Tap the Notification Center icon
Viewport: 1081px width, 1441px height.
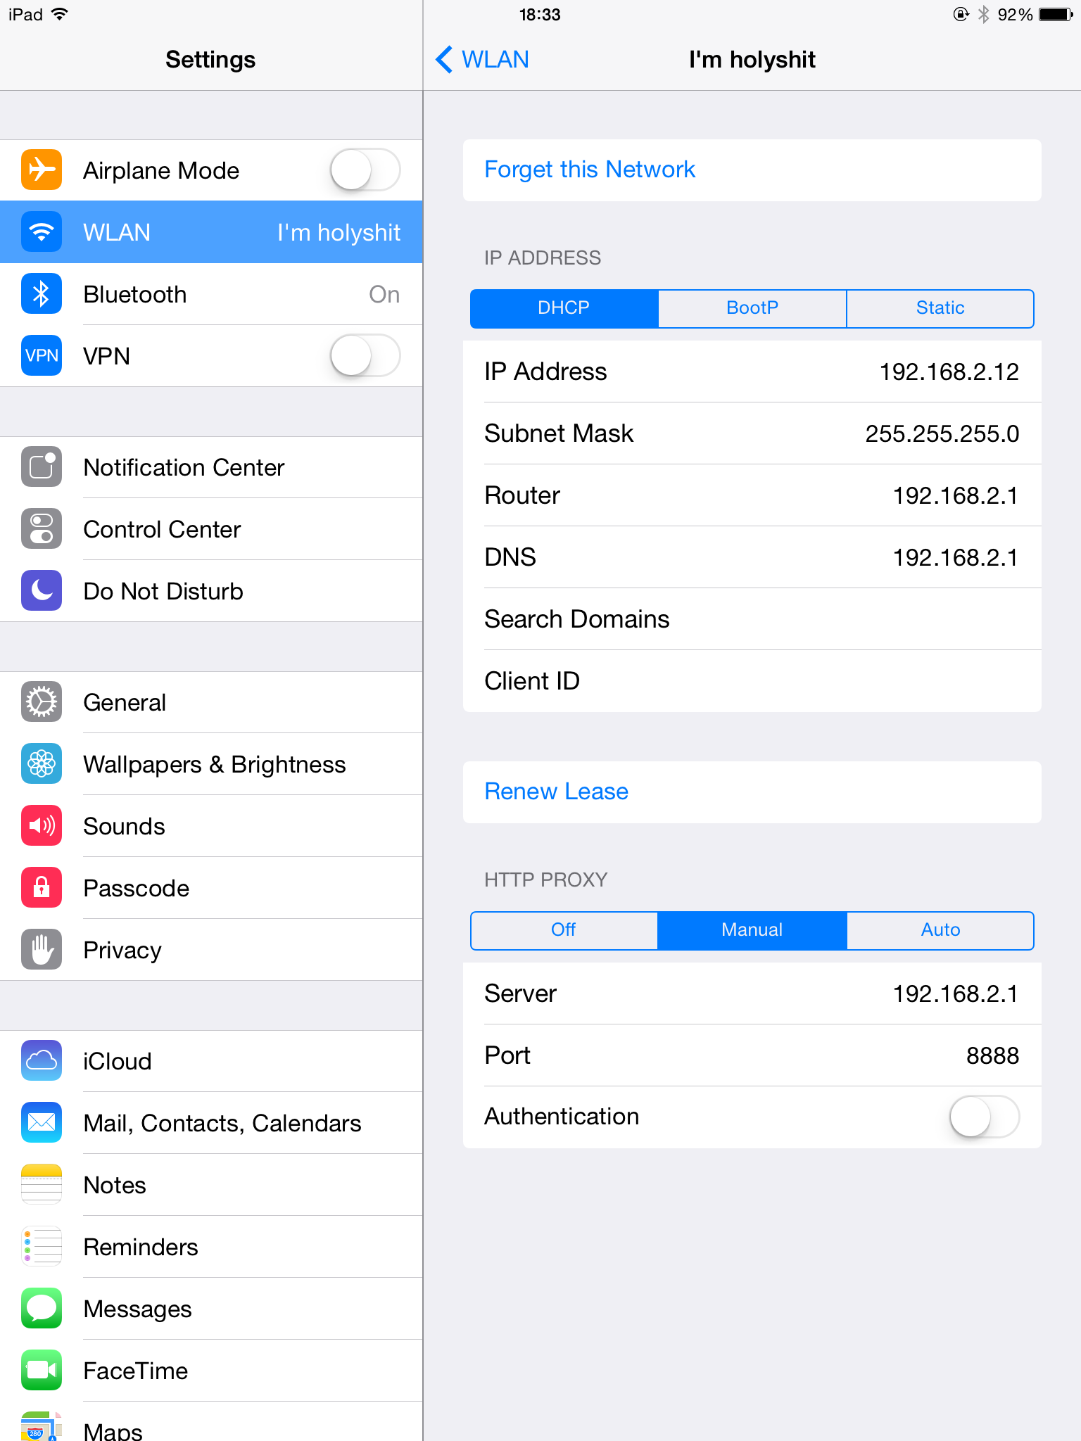(42, 467)
